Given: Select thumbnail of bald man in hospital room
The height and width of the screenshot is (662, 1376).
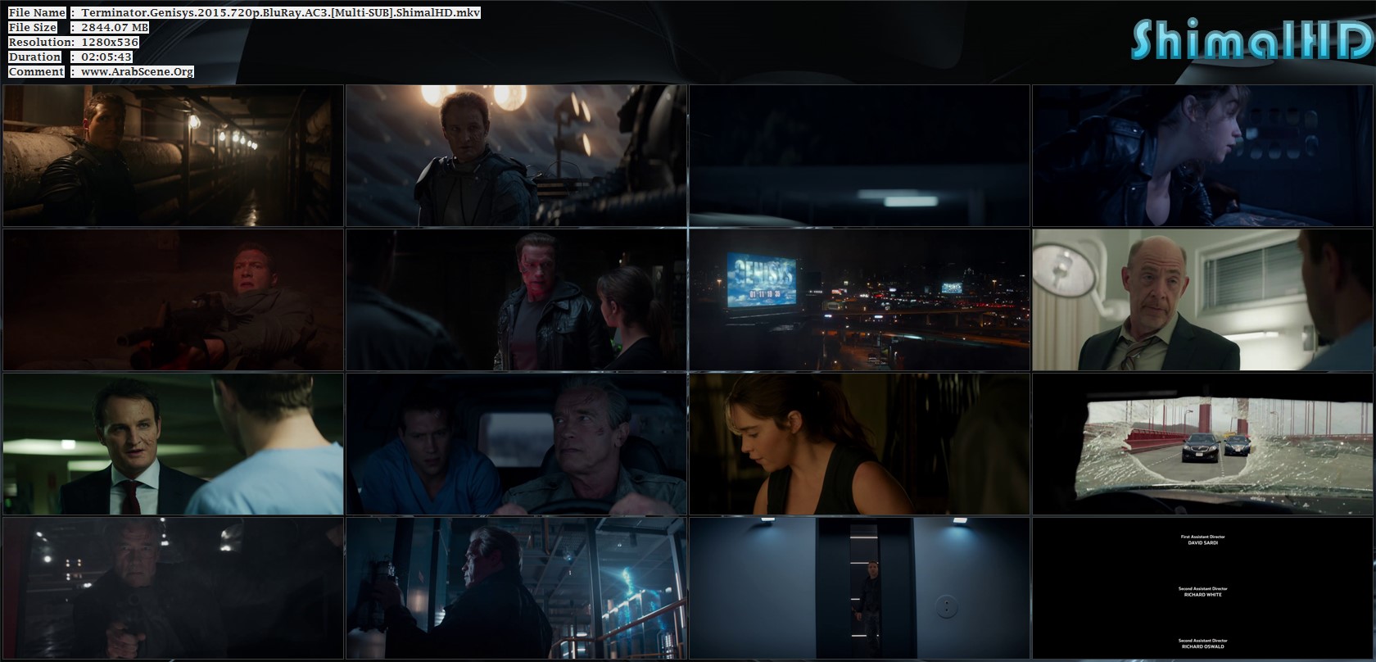Looking at the screenshot, I should [1202, 300].
